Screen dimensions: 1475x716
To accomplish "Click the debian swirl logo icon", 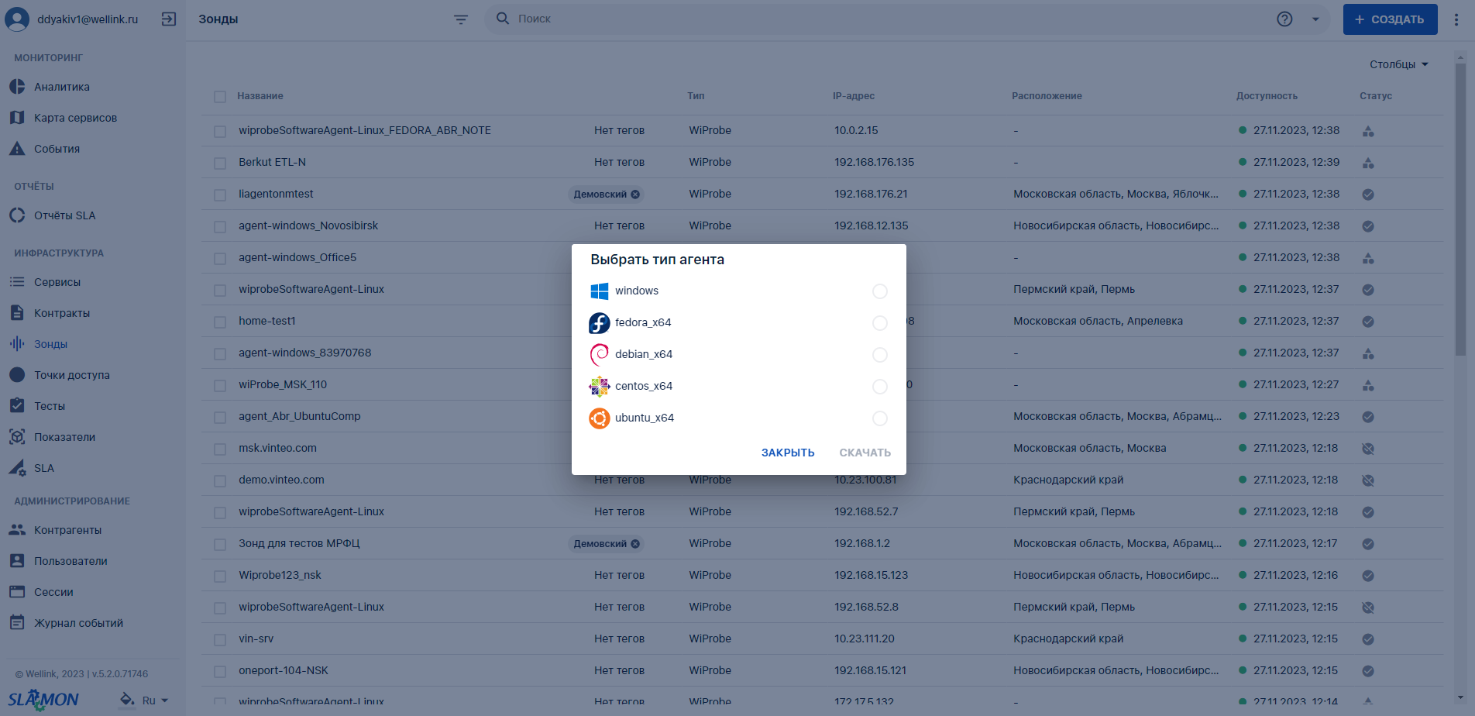I will (x=600, y=355).
